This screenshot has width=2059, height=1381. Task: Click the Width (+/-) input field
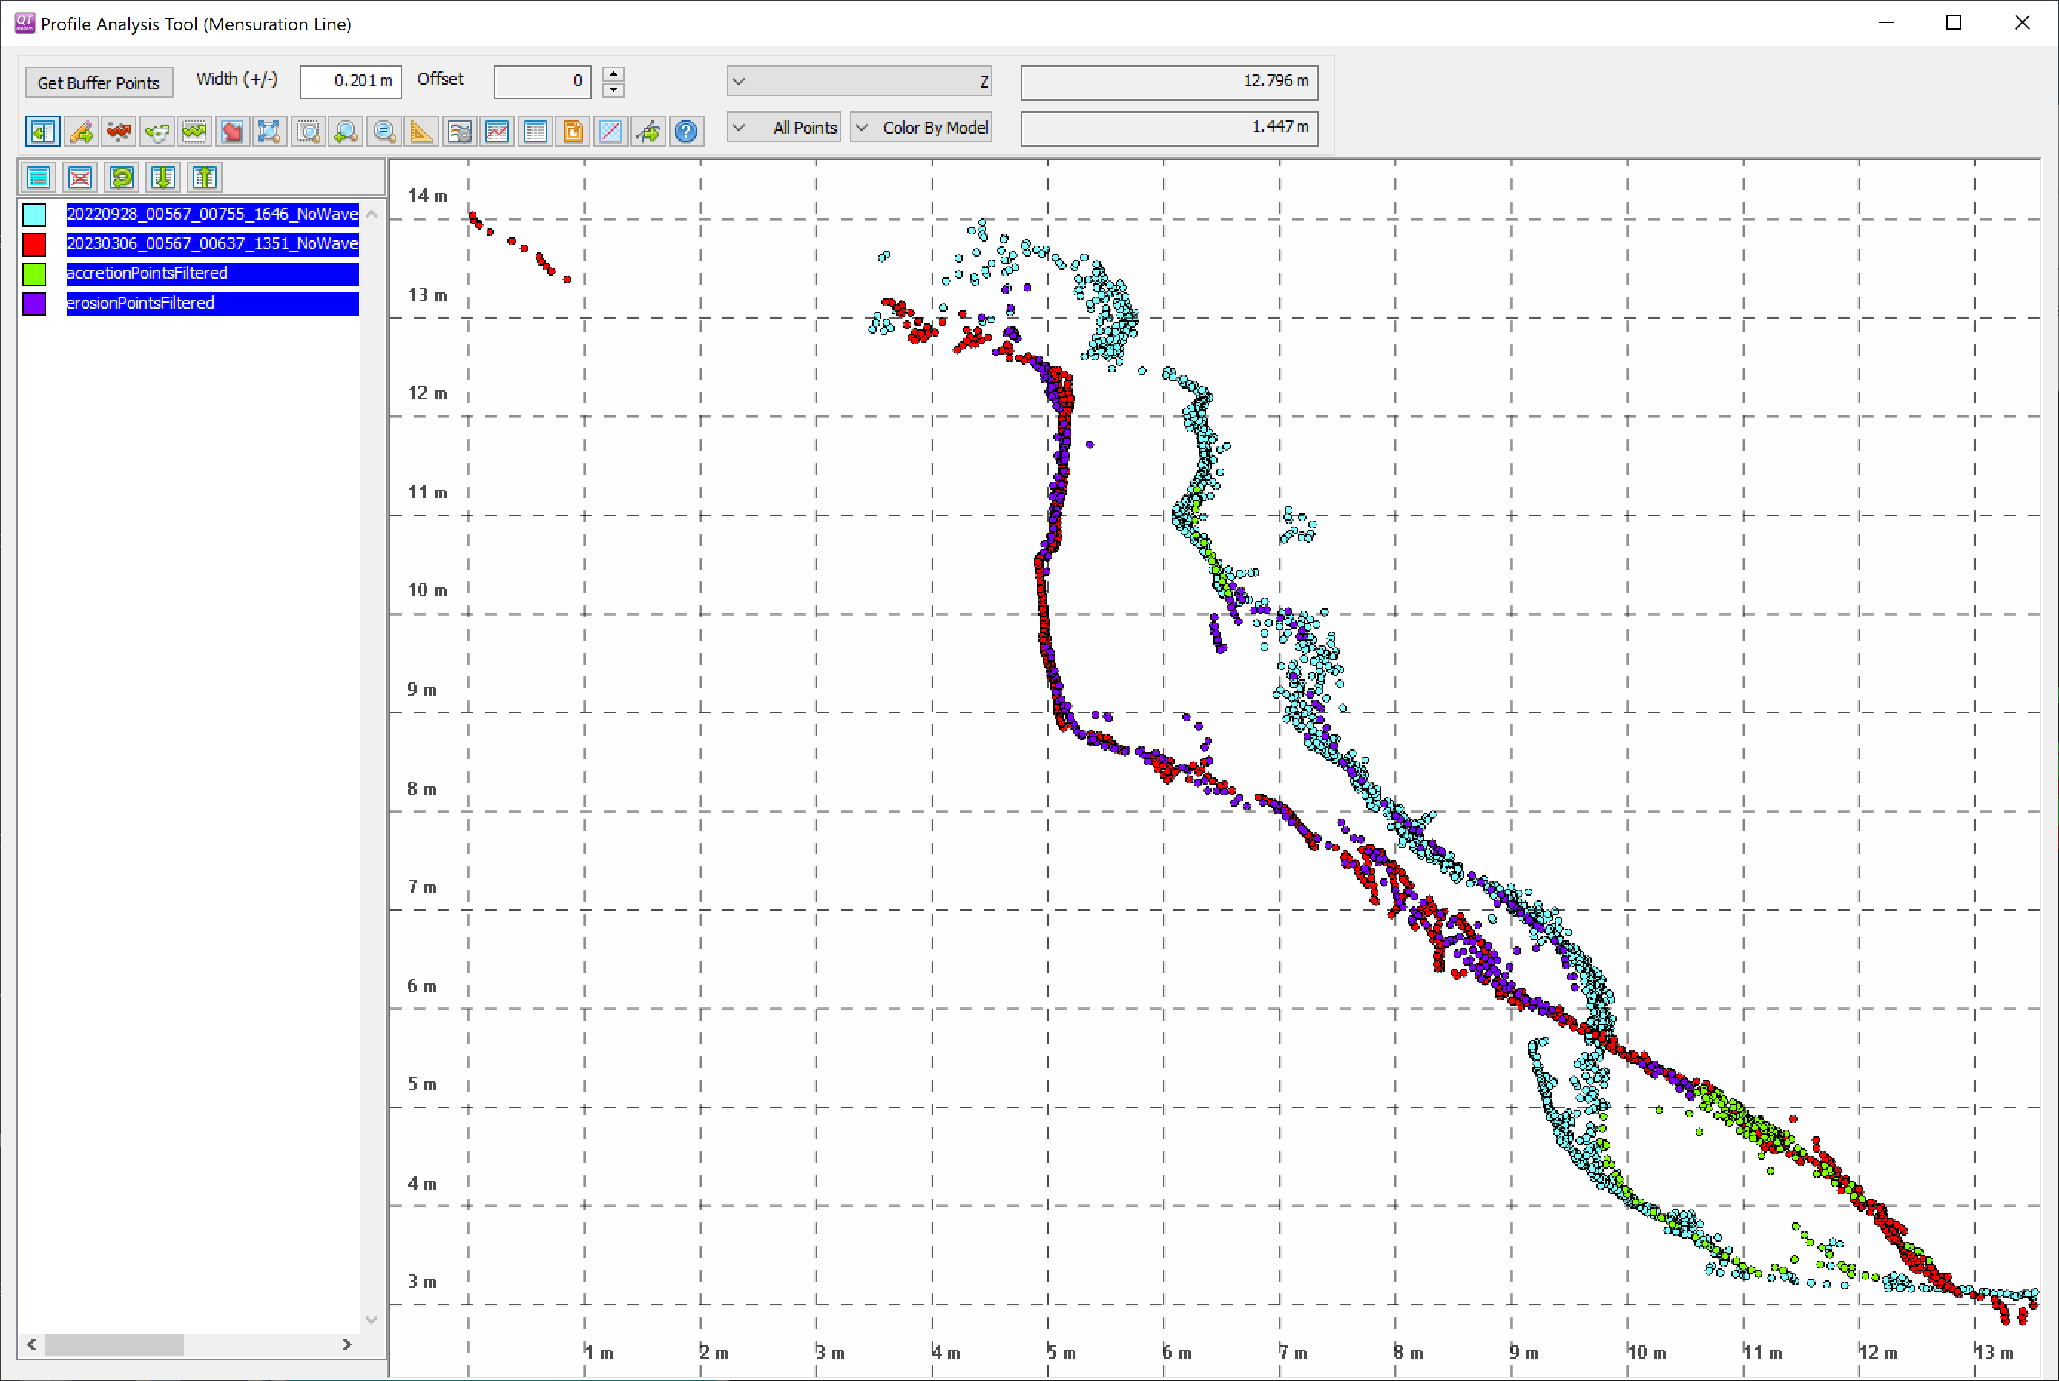click(x=351, y=82)
